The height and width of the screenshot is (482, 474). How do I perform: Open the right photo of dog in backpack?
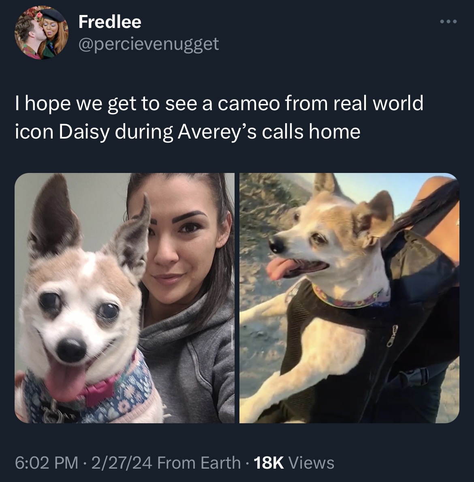(x=349, y=298)
